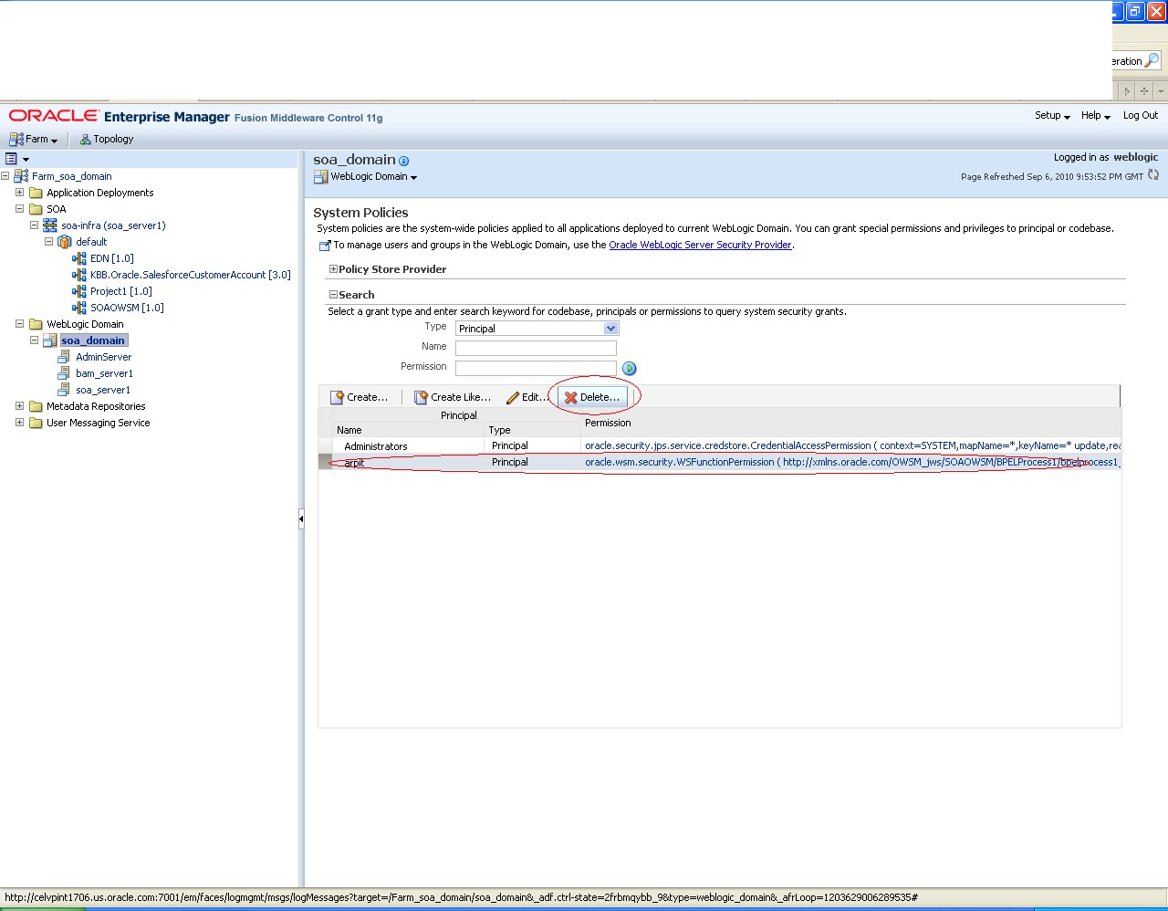This screenshot has height=911, width=1168.
Task: Click the WebLogic Domain folder icon
Action: [x=36, y=324]
